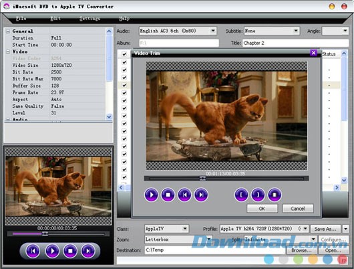
Task: Jump to next frame in Video Trim
Action: pos(201,195)
